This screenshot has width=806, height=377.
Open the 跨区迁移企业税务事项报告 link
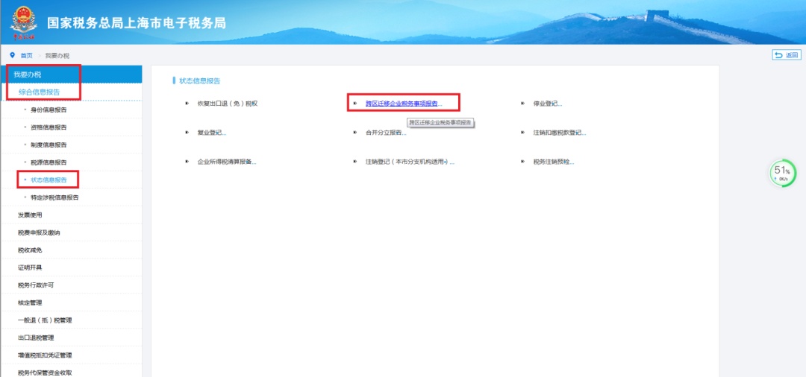coord(404,104)
